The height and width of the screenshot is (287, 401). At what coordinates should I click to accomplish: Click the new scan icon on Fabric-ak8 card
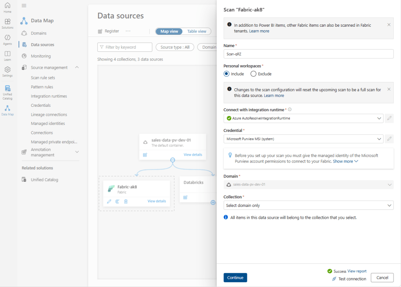117,201
